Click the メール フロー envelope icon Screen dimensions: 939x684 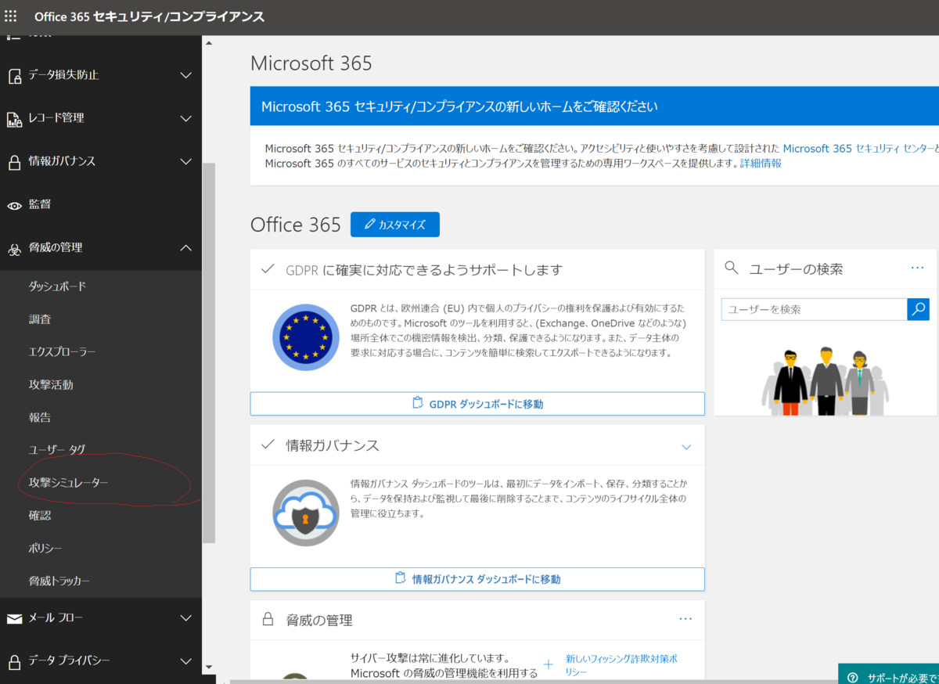click(x=14, y=618)
